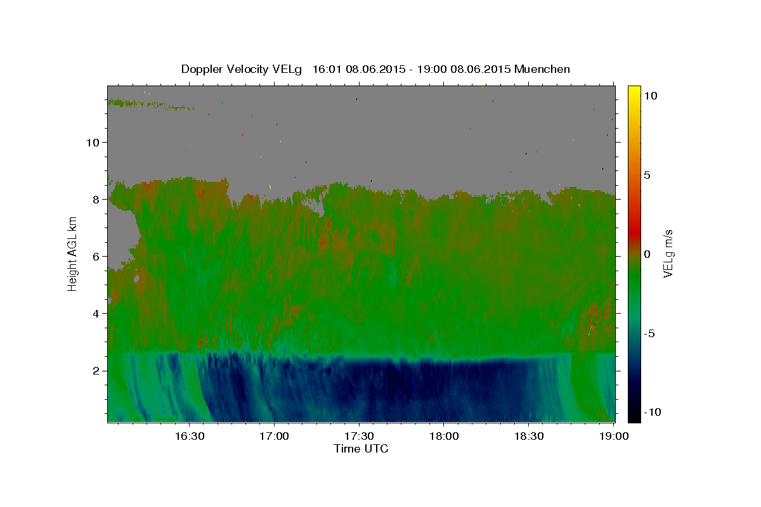Click the colorbar tick label -10
Viewport: 761px width, 507px height.
[651, 412]
